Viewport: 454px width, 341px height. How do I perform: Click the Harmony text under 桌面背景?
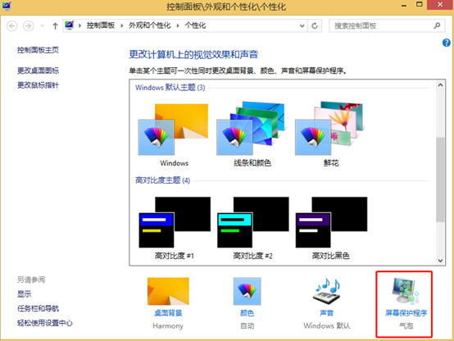168,326
